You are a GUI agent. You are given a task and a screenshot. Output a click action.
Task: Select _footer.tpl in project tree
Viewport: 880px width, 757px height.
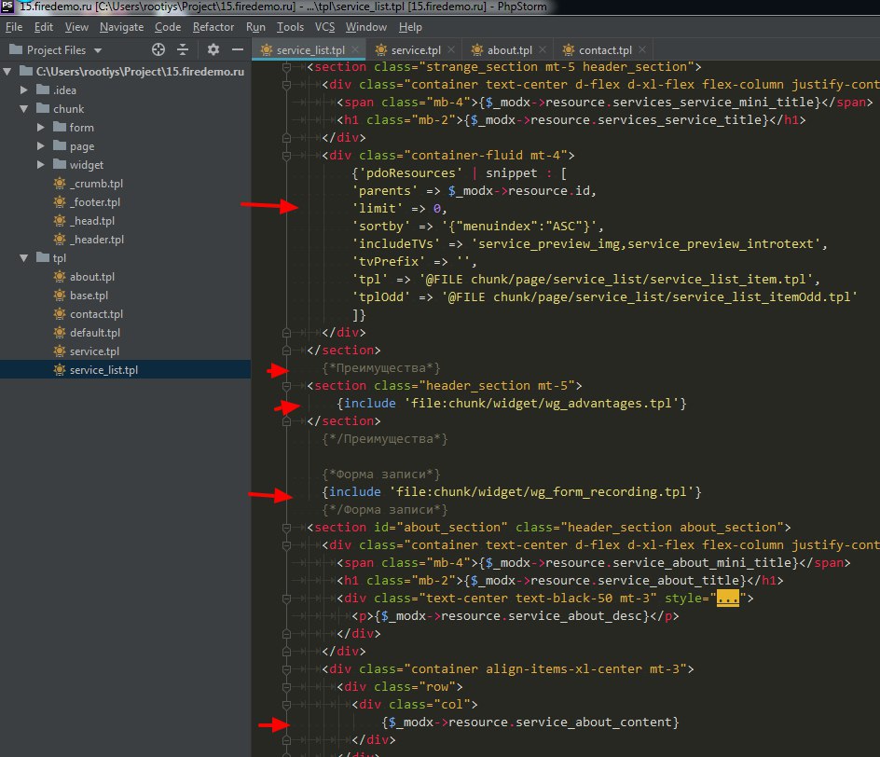95,202
